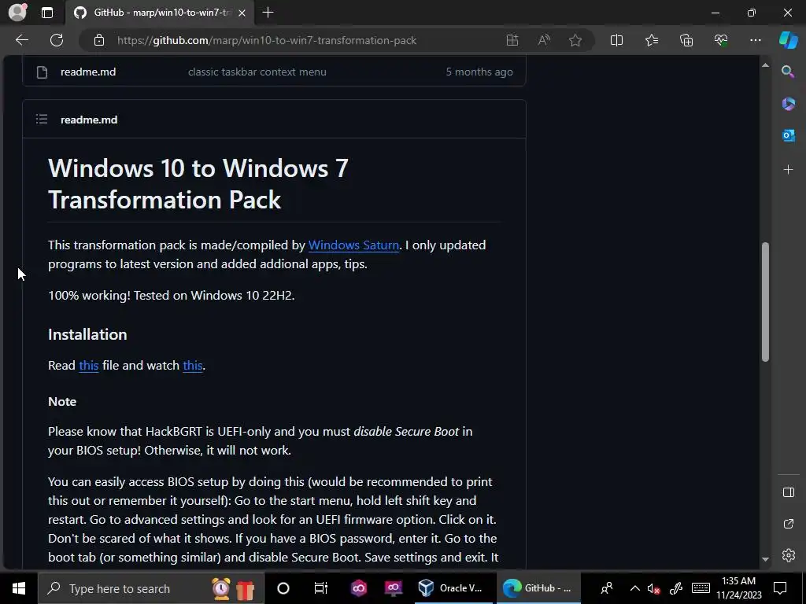Open the muted volume control
This screenshot has height=604, width=806.
tap(653, 588)
